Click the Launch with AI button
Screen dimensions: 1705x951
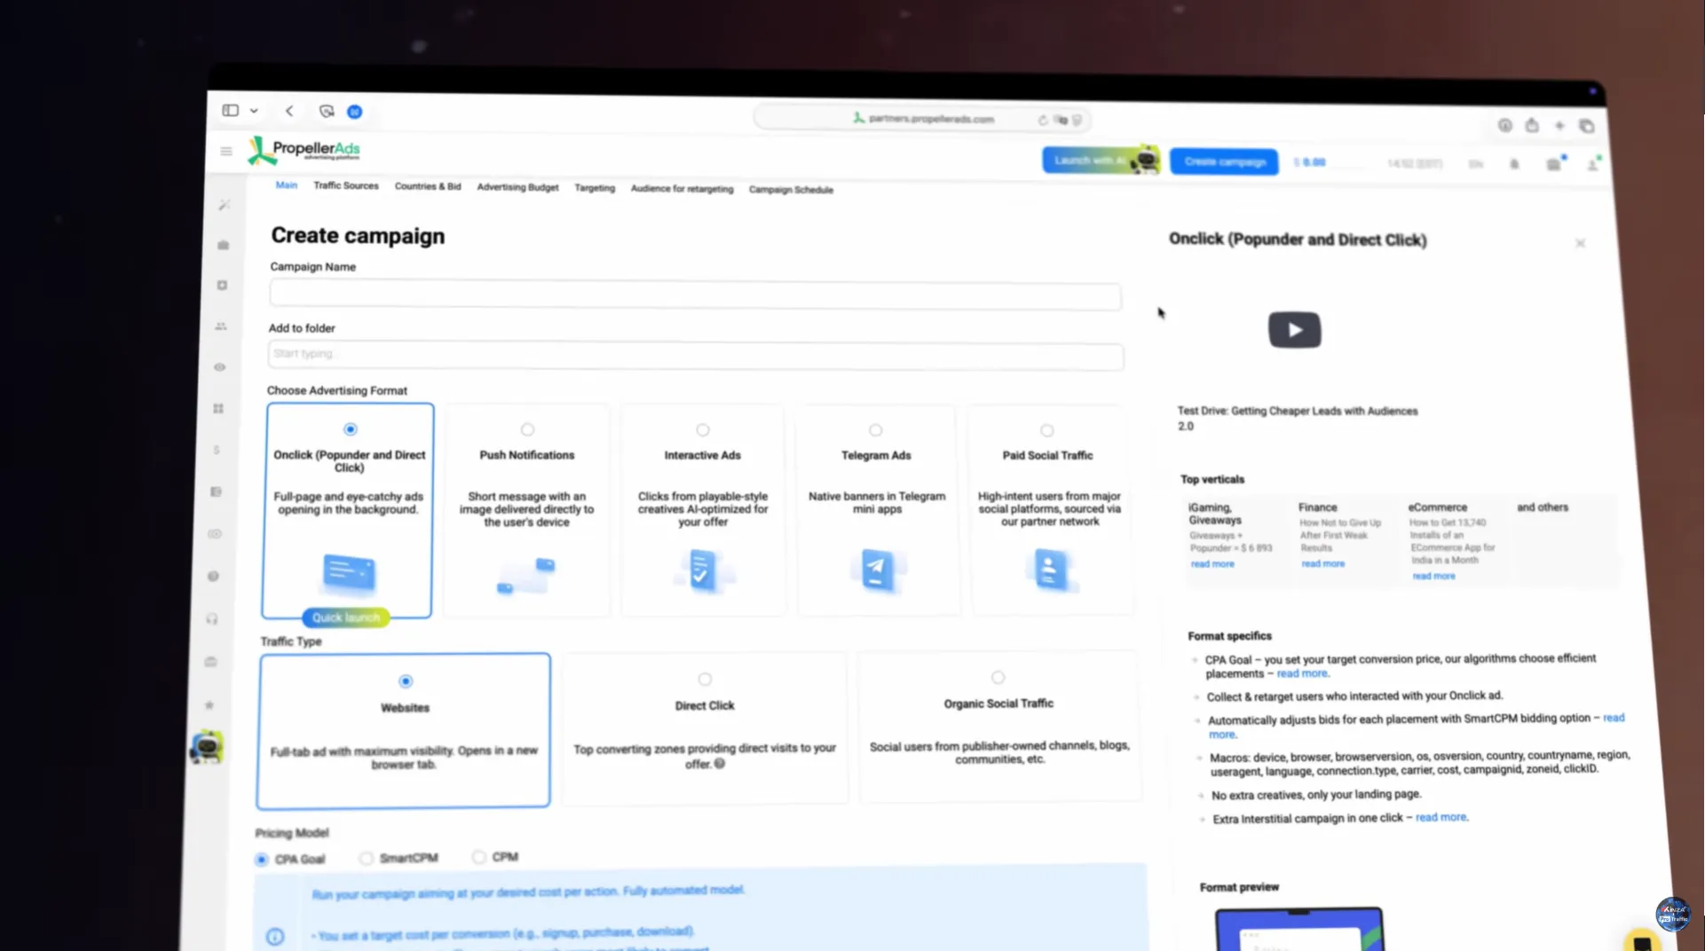[1101, 161]
